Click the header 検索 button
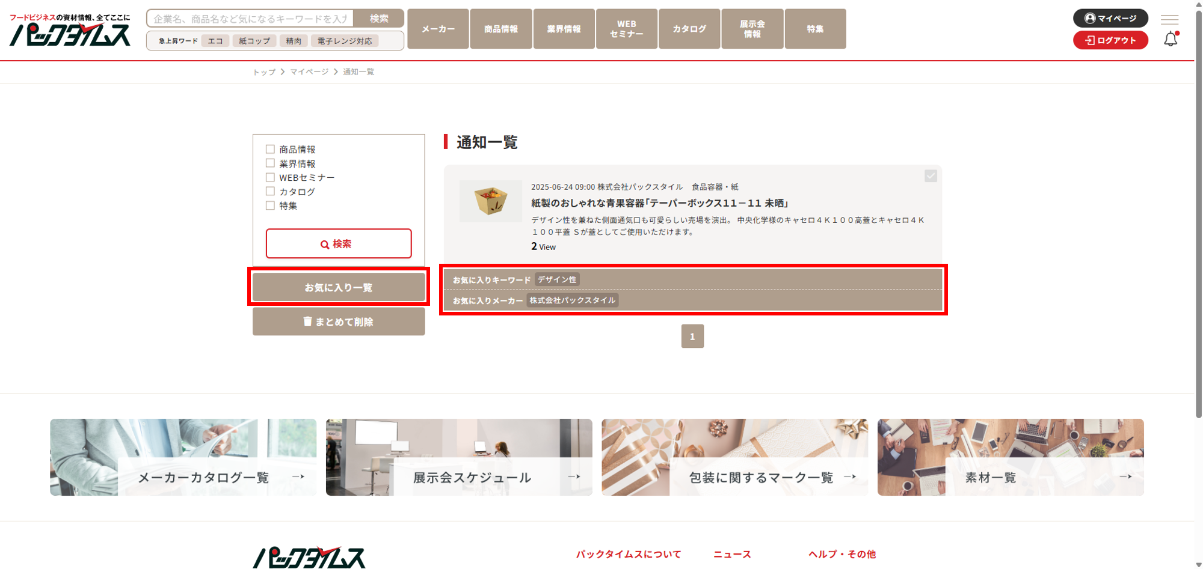 pos(379,19)
